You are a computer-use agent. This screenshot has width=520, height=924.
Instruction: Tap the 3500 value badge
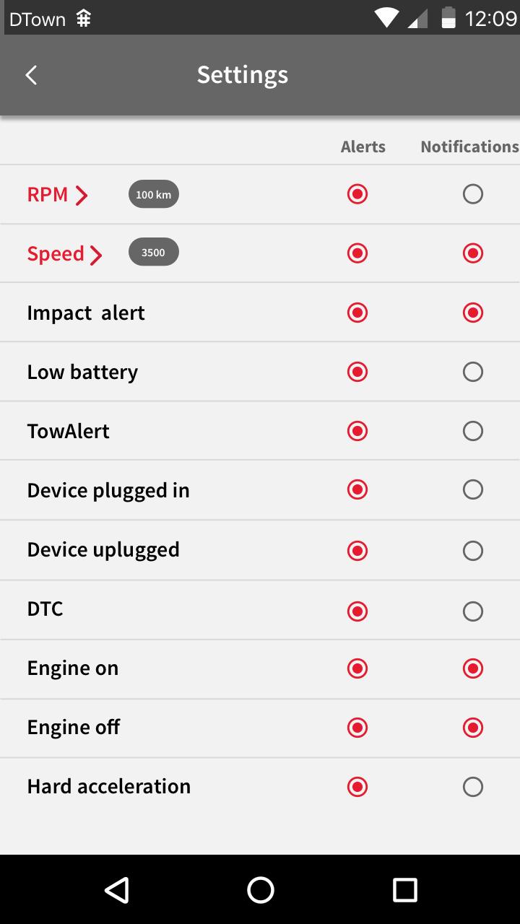(153, 253)
